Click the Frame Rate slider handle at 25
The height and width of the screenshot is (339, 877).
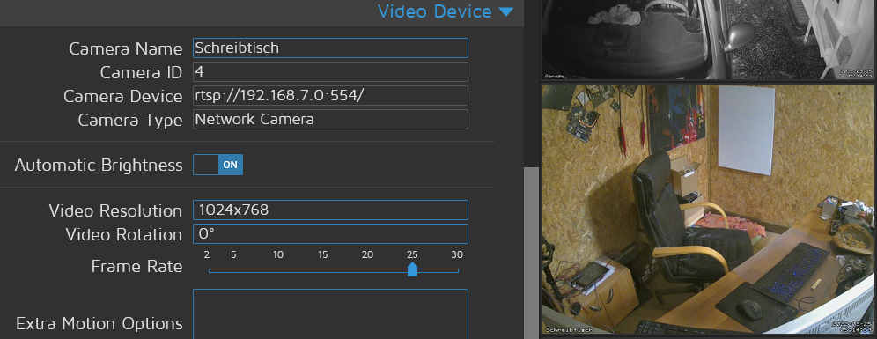pyautogui.click(x=412, y=269)
